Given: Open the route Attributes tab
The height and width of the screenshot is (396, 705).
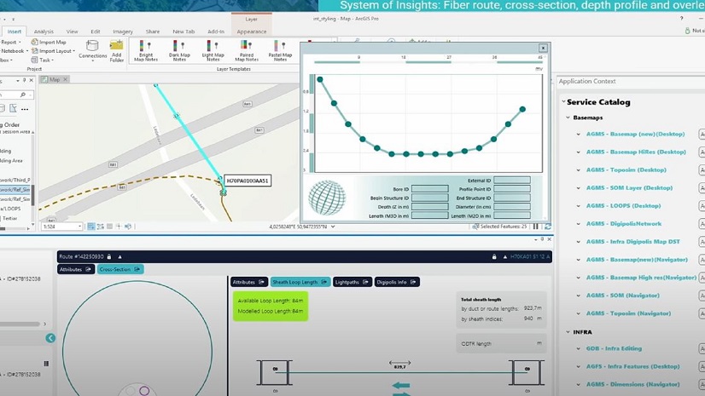Looking at the screenshot, I should pos(75,269).
